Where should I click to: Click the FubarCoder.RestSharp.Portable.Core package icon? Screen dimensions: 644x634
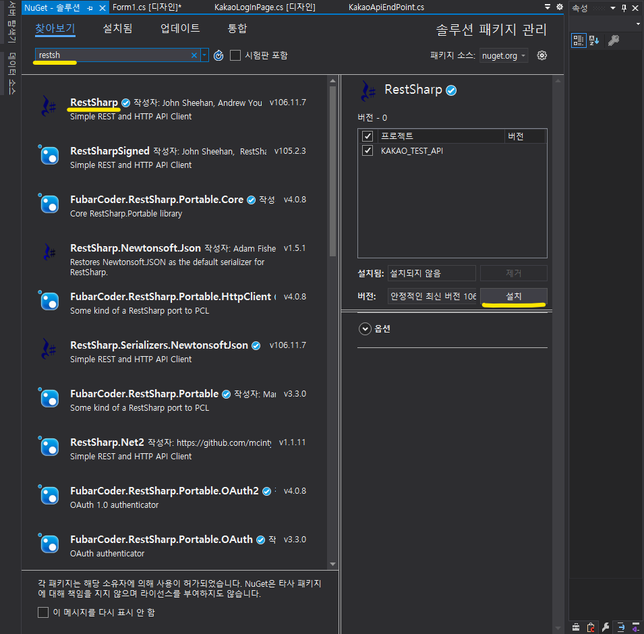(49, 204)
